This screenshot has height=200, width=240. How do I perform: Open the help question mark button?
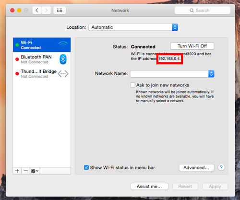click(221, 167)
